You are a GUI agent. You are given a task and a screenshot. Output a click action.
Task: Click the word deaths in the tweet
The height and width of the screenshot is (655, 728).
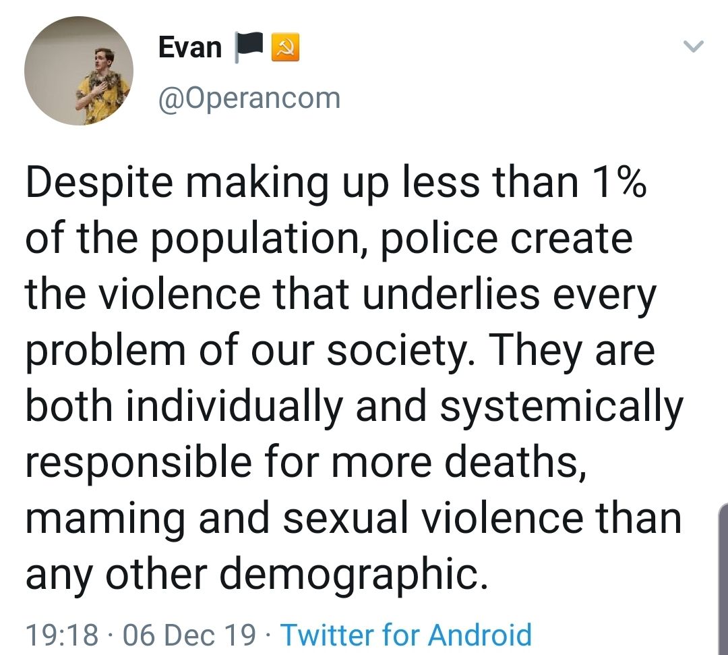point(515,462)
